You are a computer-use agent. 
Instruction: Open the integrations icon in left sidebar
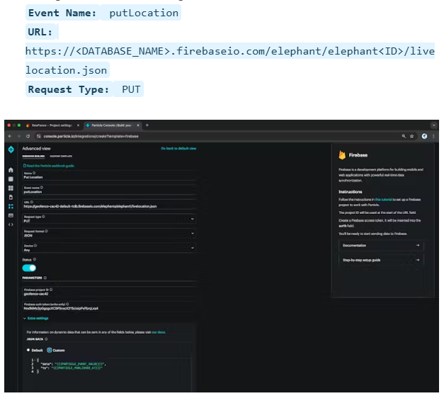pos(11,206)
